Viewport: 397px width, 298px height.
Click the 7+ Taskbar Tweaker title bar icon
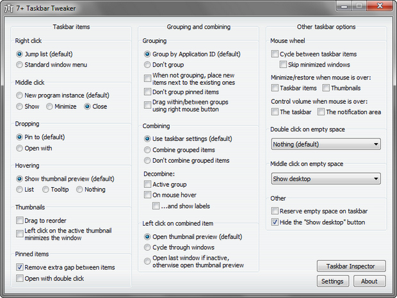[9, 8]
